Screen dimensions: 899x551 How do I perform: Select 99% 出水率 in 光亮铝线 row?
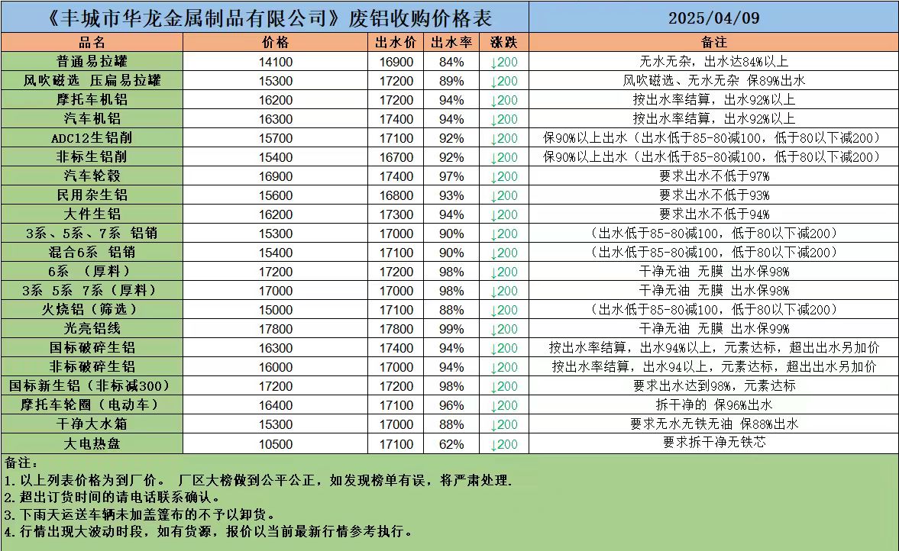tap(451, 329)
